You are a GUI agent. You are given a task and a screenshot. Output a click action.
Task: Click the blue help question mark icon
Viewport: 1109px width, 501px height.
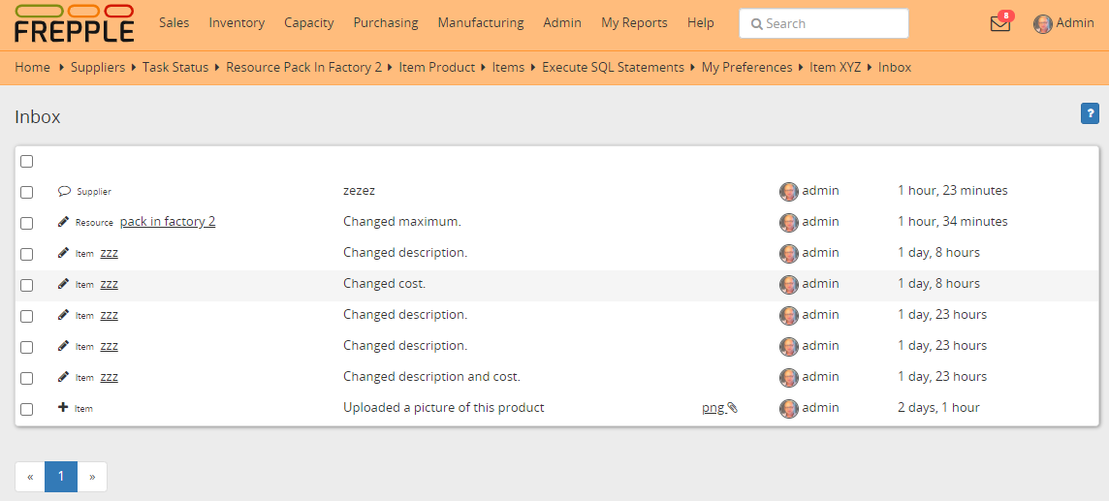point(1090,114)
